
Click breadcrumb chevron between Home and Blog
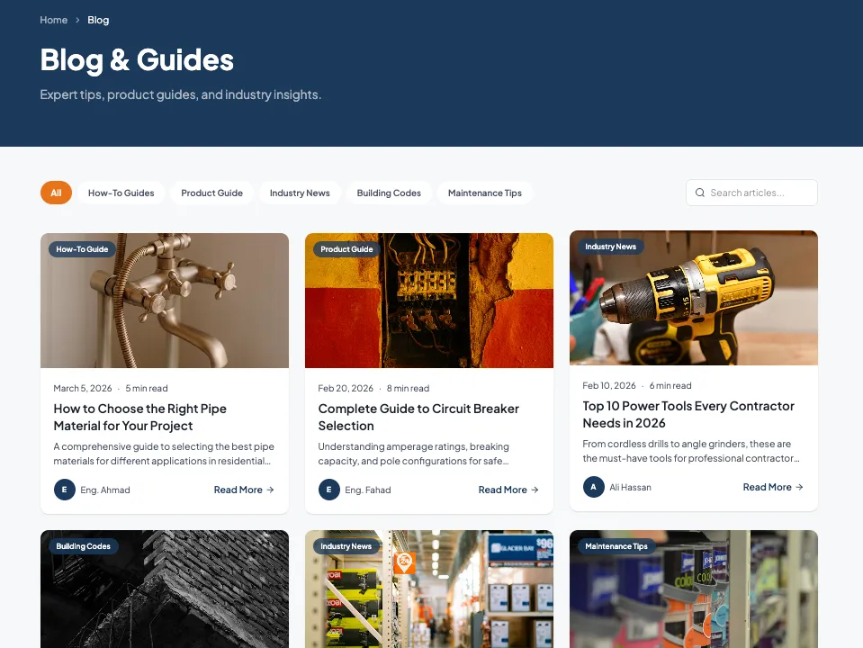(x=77, y=20)
